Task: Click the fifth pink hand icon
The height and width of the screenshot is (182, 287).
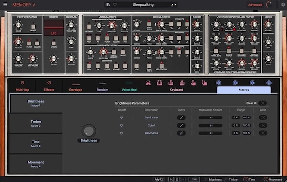Action: point(193,83)
